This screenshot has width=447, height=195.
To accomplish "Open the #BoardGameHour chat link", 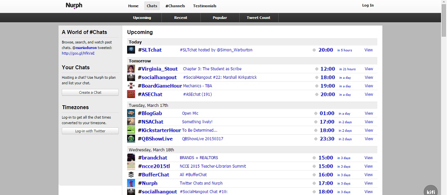I will pos(160,86).
